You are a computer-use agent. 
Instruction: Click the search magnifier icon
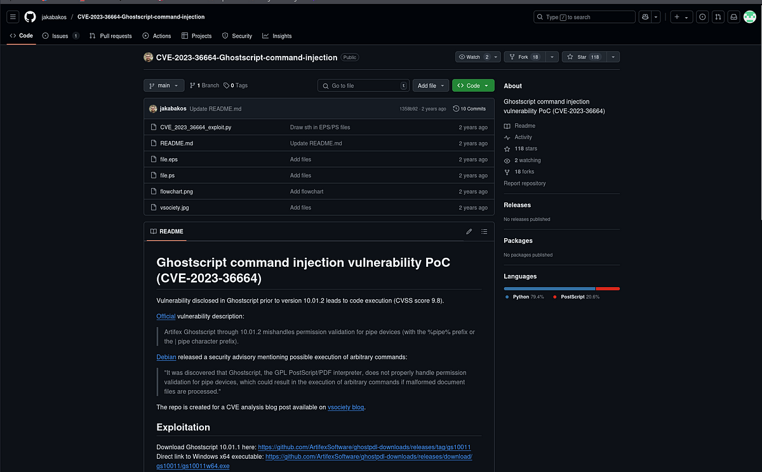tap(539, 17)
